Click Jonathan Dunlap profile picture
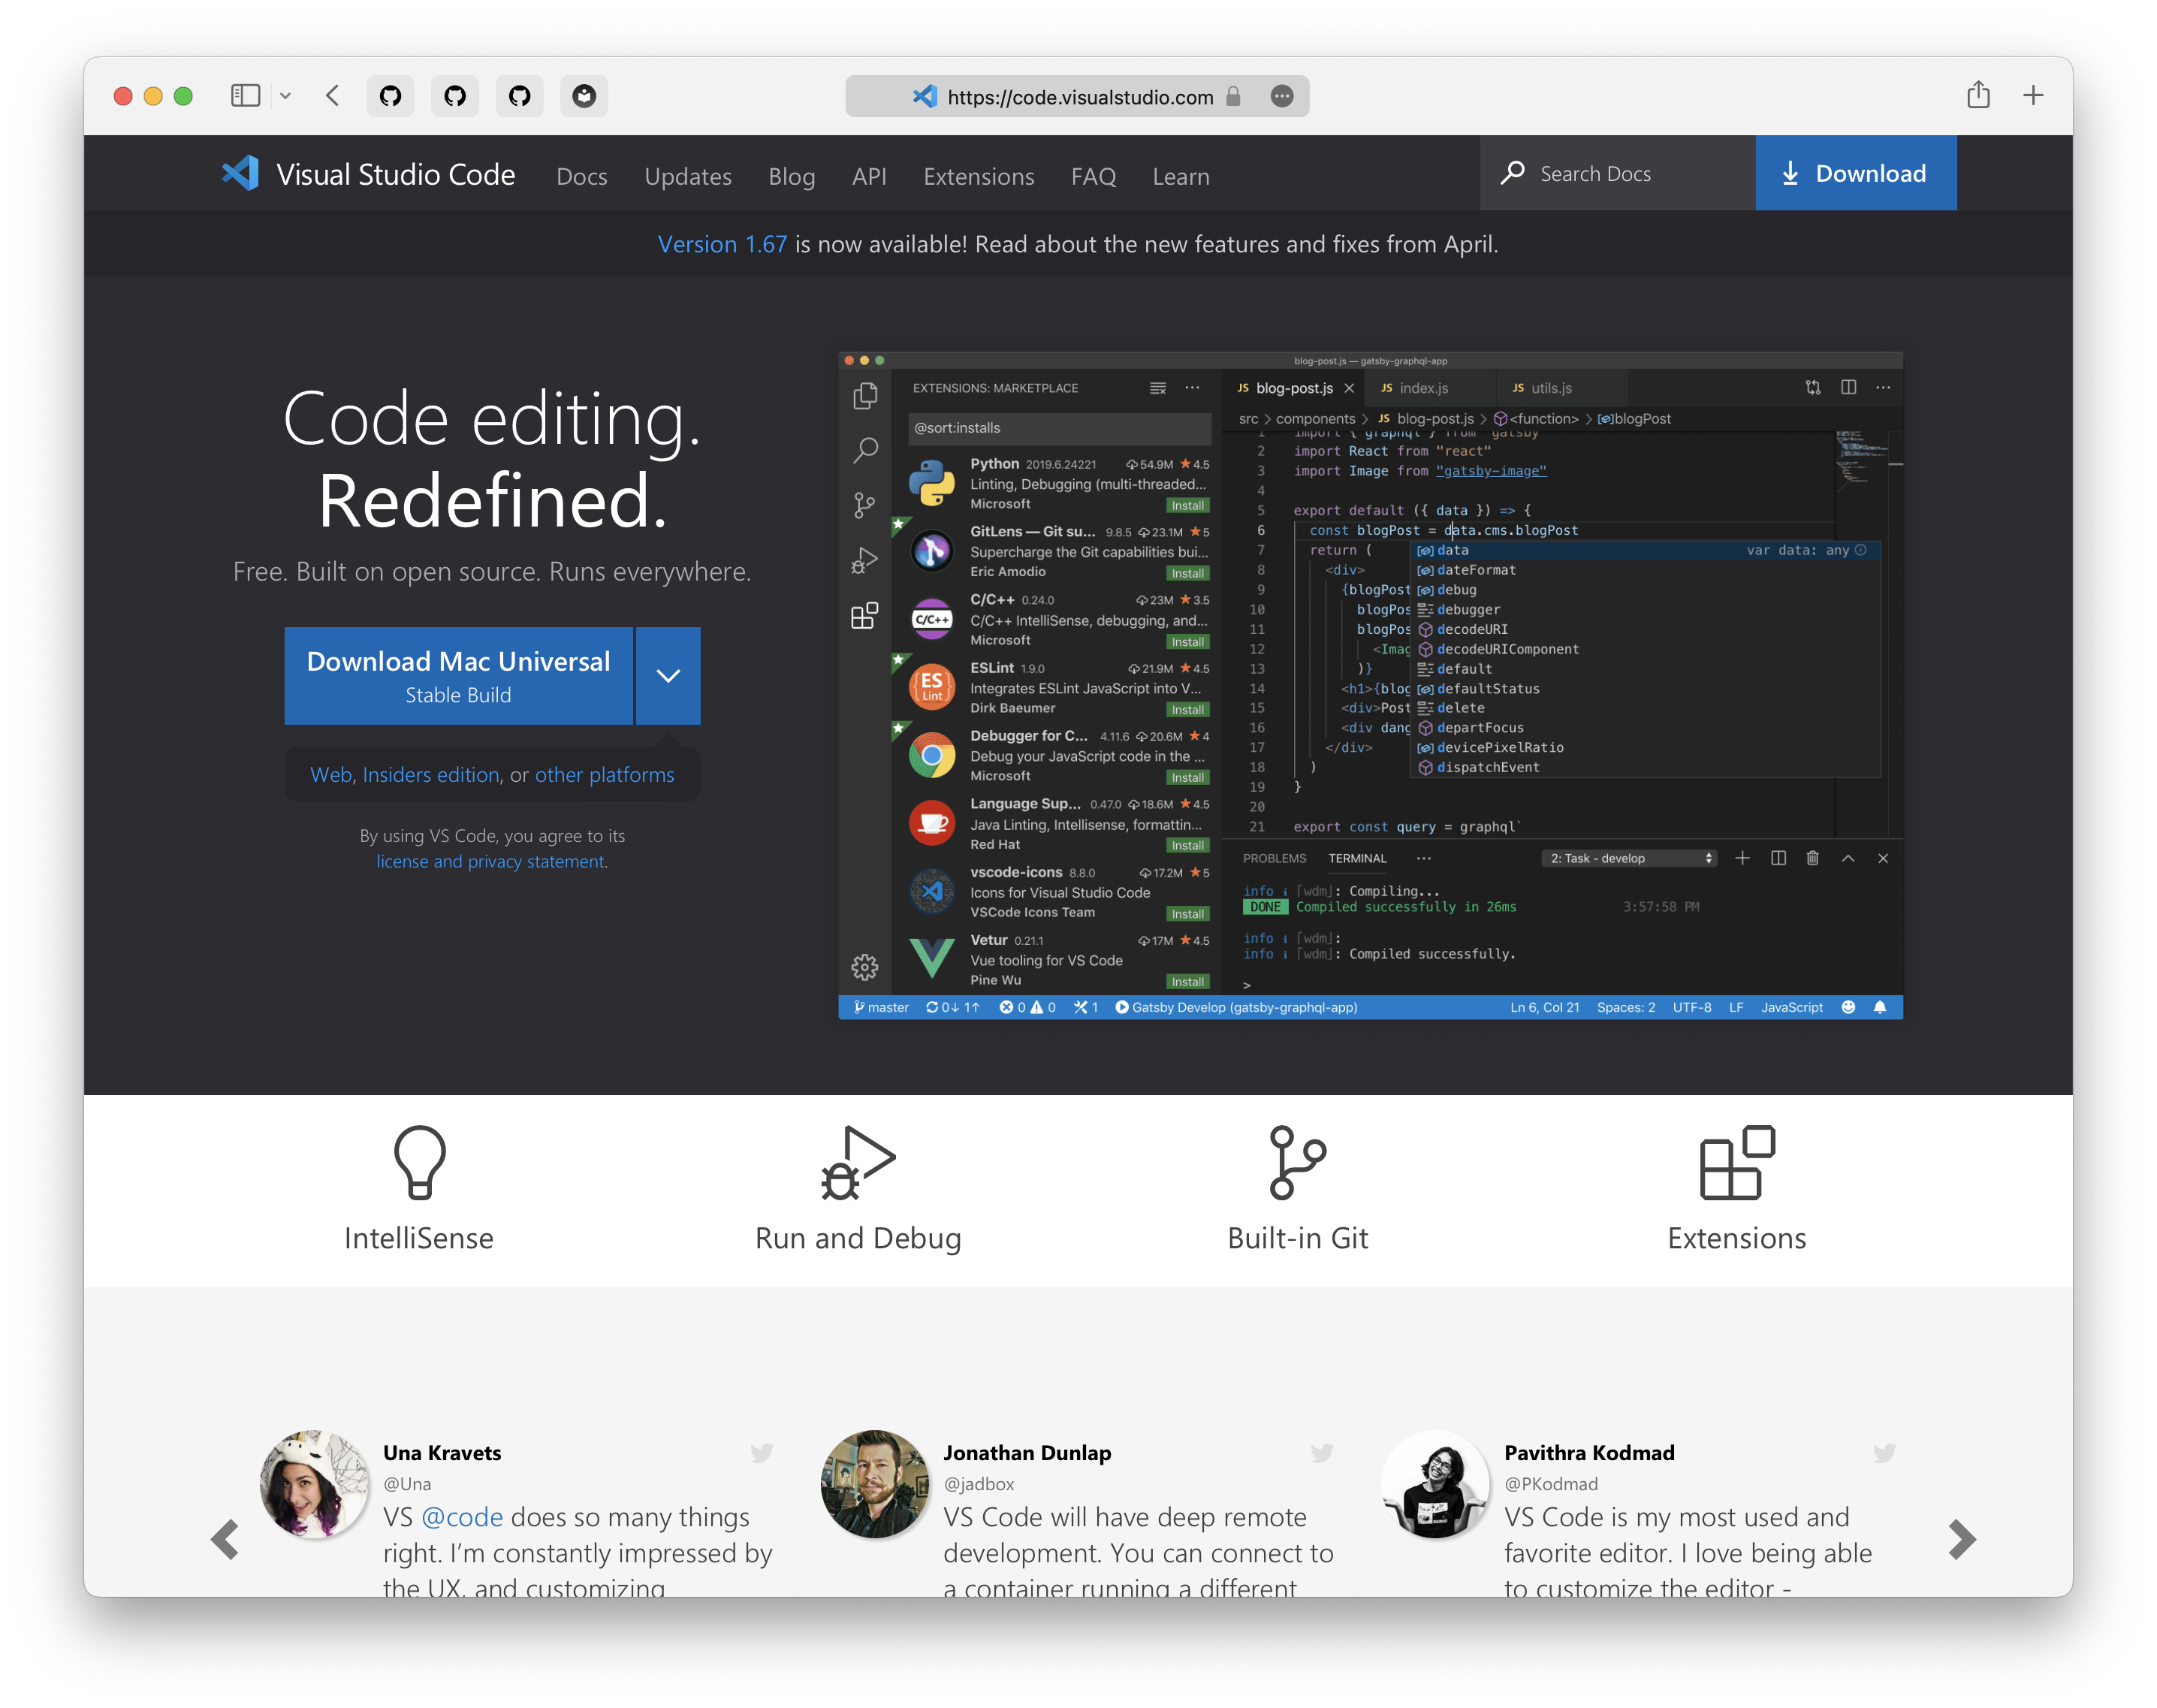2157x1708 pixels. tap(875, 1484)
